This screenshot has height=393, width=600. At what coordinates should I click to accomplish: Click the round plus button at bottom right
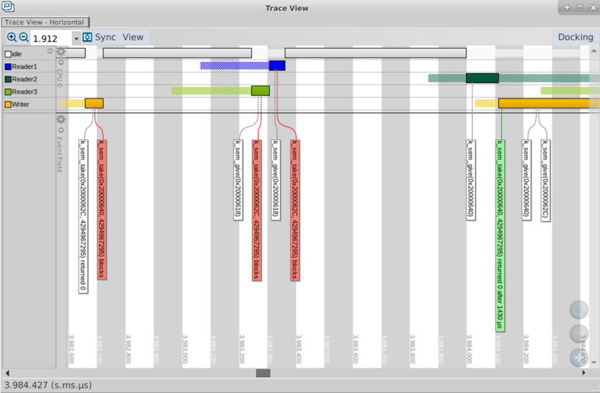pyautogui.click(x=578, y=357)
